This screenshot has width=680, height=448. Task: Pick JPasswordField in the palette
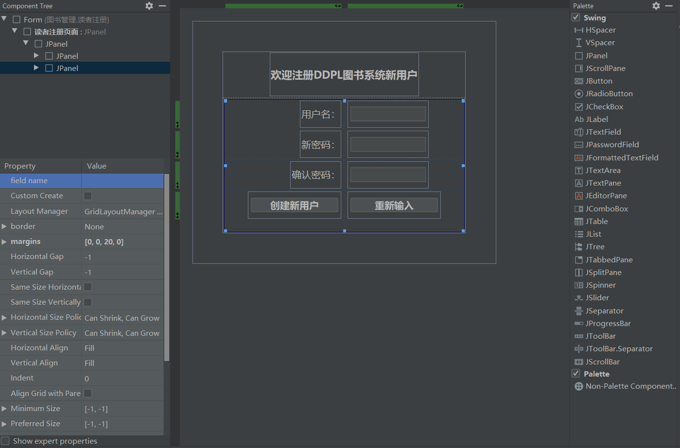pyautogui.click(x=610, y=144)
